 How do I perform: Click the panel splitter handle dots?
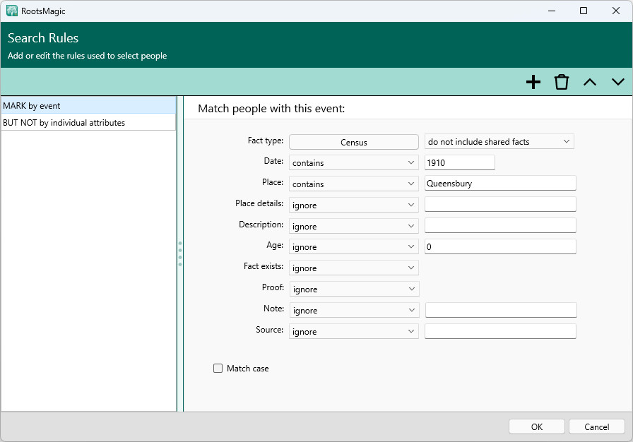coord(180,253)
